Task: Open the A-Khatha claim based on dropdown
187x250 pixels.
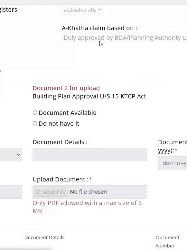Action: (x=124, y=38)
